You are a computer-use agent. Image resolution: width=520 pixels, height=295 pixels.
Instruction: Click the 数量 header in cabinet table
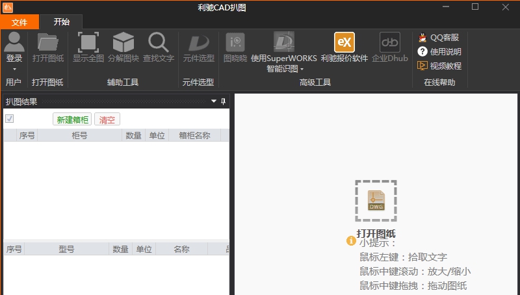133,135
